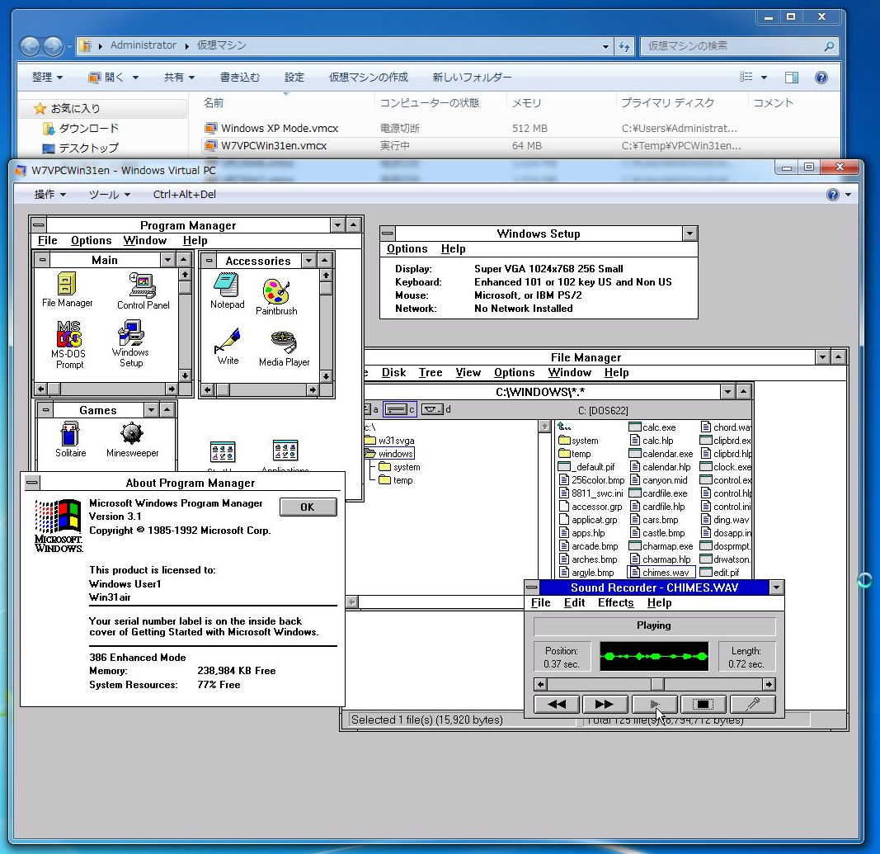Click 仮想マシンの作成 in Explorer toolbar
The image size is (880, 854).
[368, 78]
